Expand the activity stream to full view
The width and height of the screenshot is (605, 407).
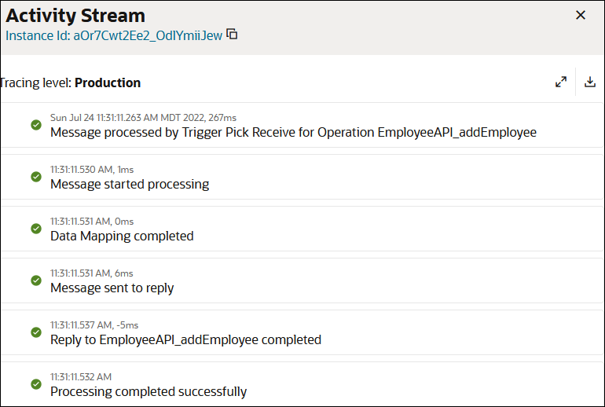(x=561, y=82)
